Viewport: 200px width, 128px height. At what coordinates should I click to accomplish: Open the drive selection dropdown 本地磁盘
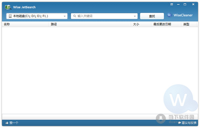pyautogui.click(x=37, y=16)
